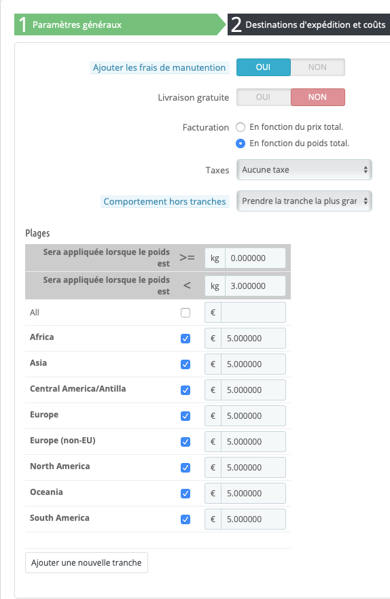Uncheck the Oceania zone checkbox
The height and width of the screenshot is (599, 390).
point(185,494)
